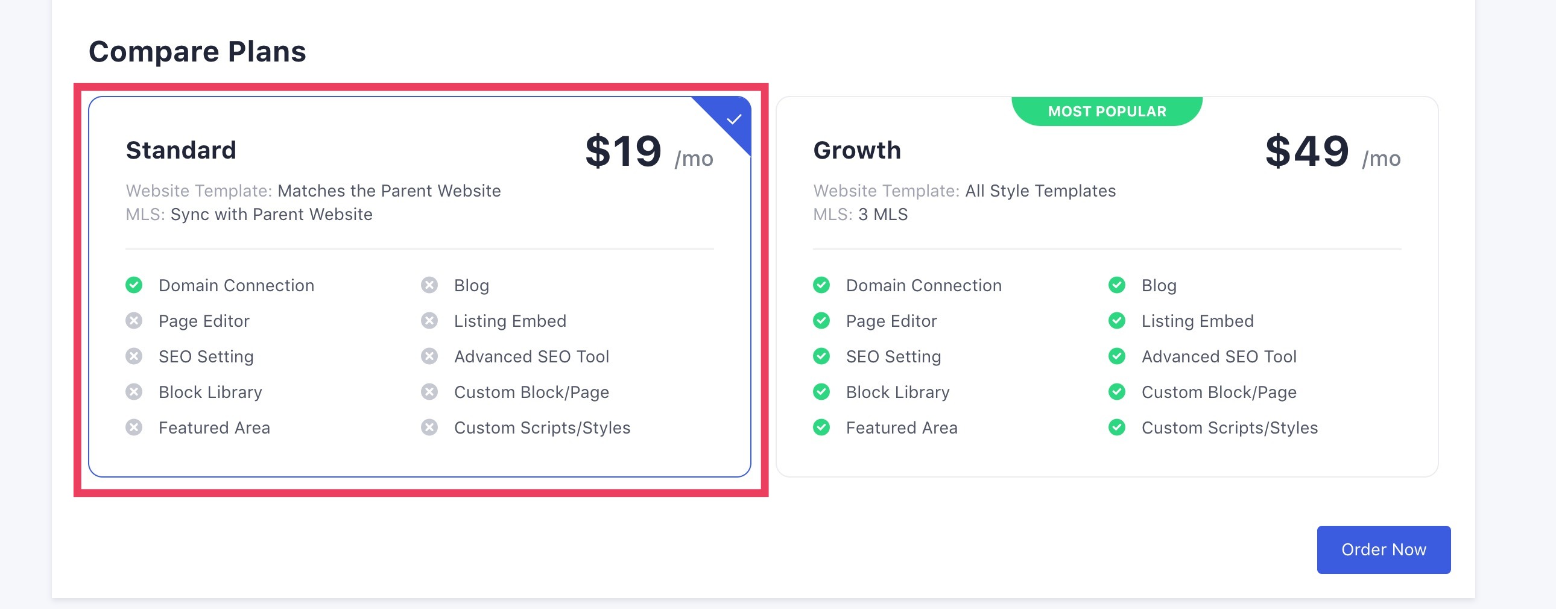1556x609 pixels.
Task: Click green check icon beside Growth Advanced SEO Tool
Action: 1117,356
